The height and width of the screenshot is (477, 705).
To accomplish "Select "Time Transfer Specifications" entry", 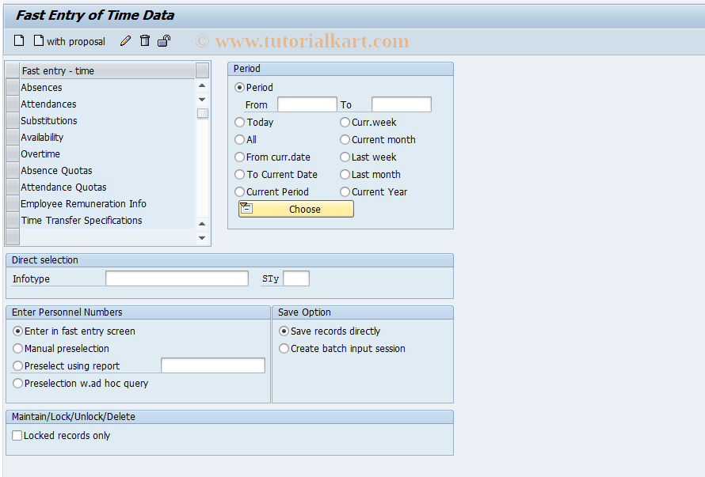I will pos(81,220).
